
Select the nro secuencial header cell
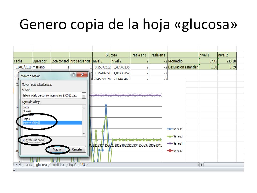(x=81, y=61)
